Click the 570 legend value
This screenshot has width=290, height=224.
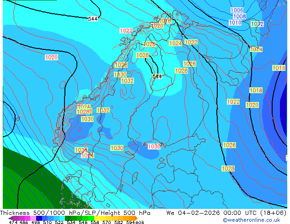(107, 222)
